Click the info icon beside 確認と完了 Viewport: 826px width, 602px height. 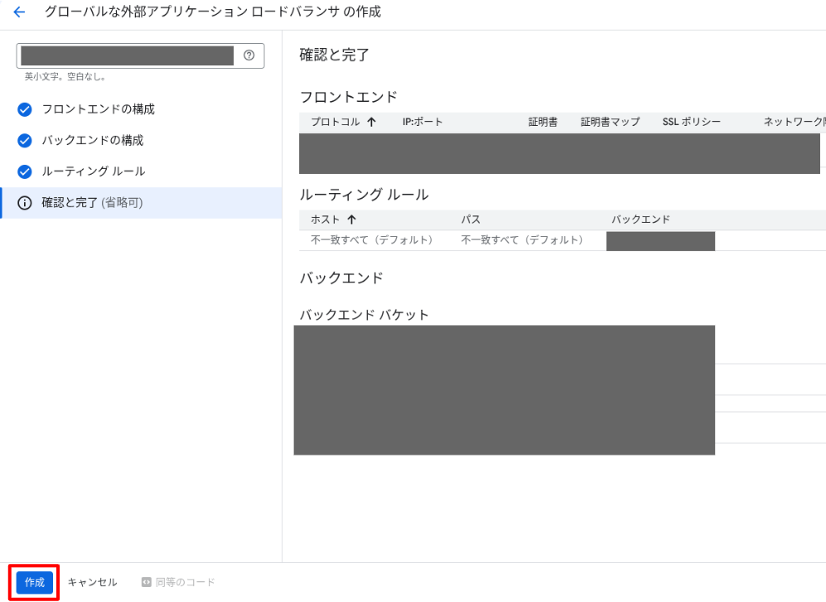click(25, 203)
